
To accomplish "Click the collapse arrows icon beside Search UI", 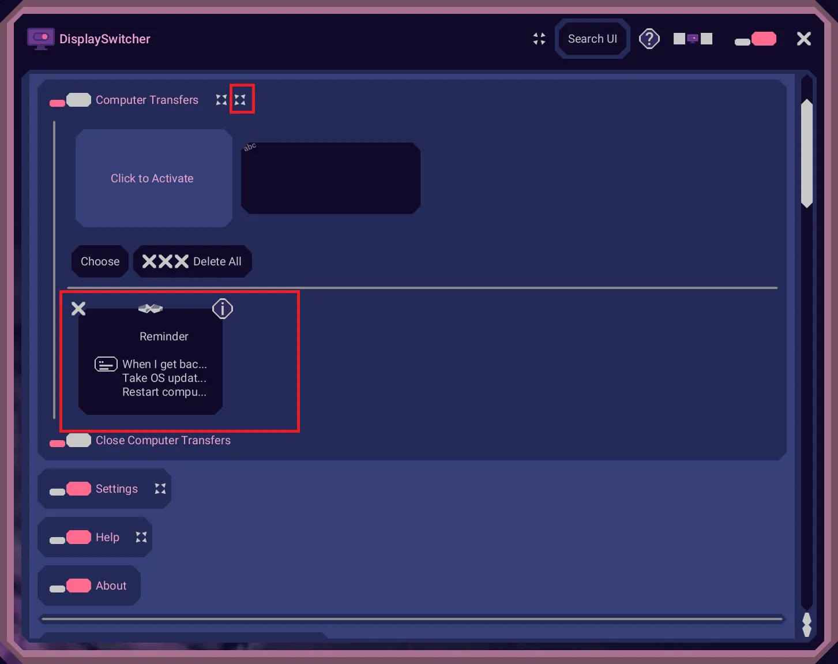I will [539, 39].
